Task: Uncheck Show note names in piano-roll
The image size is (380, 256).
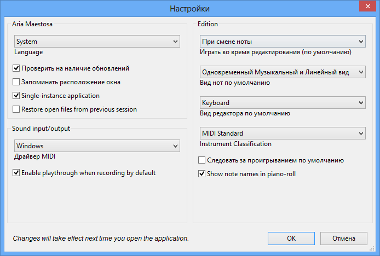Action: pyautogui.click(x=201, y=173)
